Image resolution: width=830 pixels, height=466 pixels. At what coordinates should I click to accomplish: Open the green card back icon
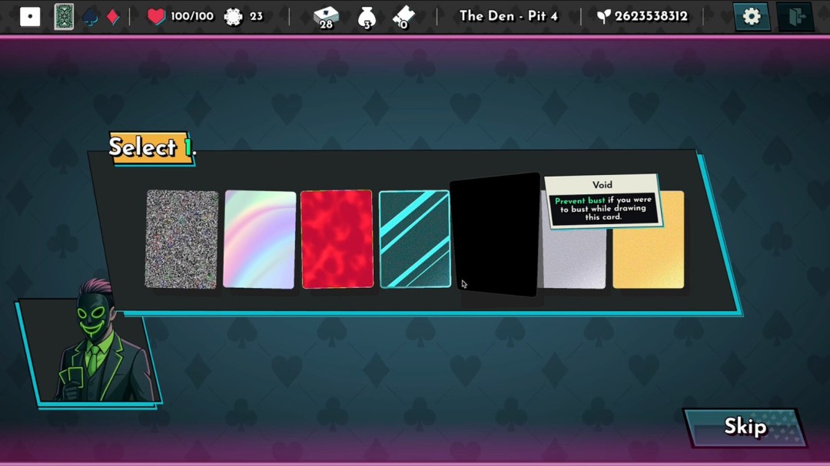pyautogui.click(x=64, y=17)
